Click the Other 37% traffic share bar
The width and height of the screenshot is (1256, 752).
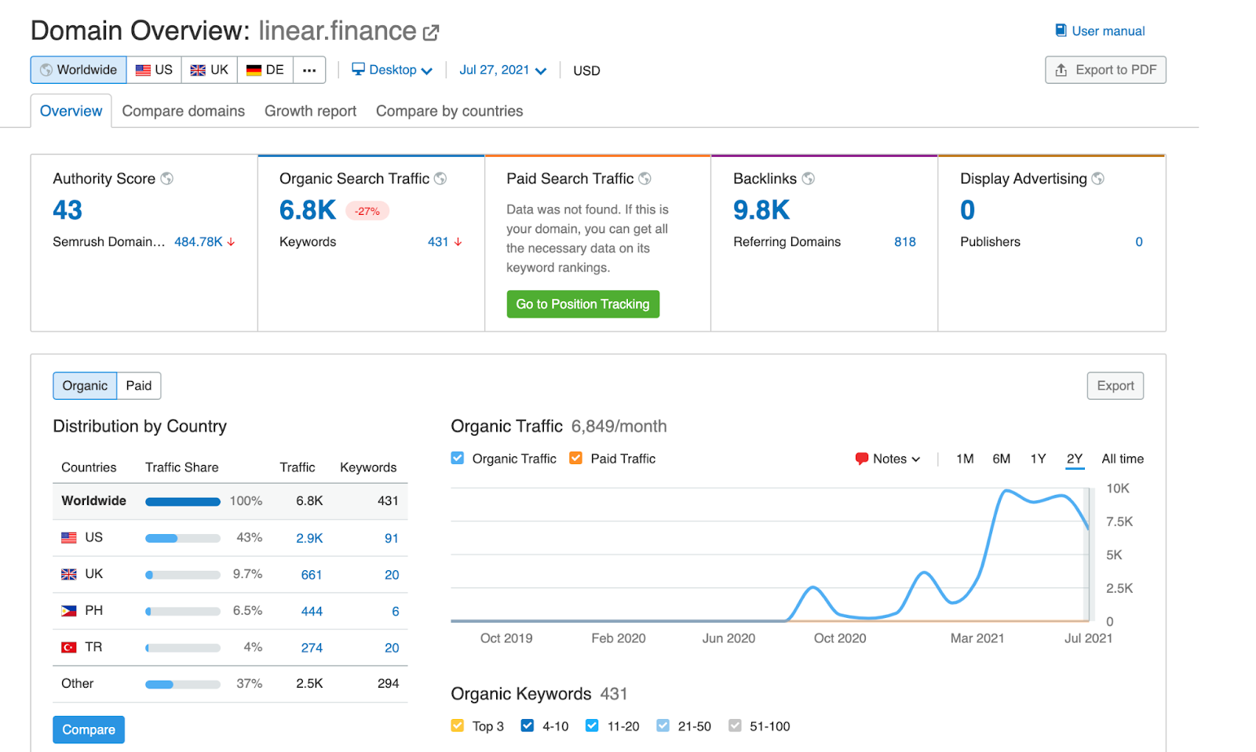click(x=183, y=685)
